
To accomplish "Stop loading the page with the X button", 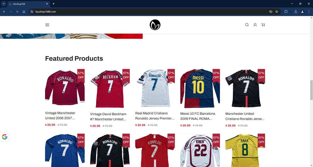I will tap(17, 12).
